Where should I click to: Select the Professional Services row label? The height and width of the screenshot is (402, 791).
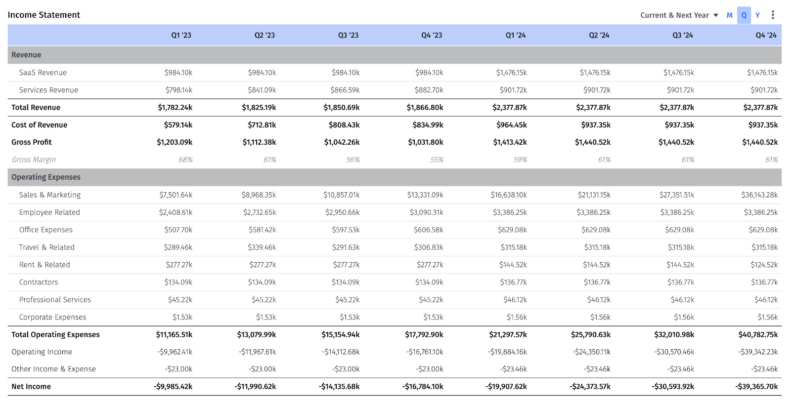pyautogui.click(x=55, y=300)
